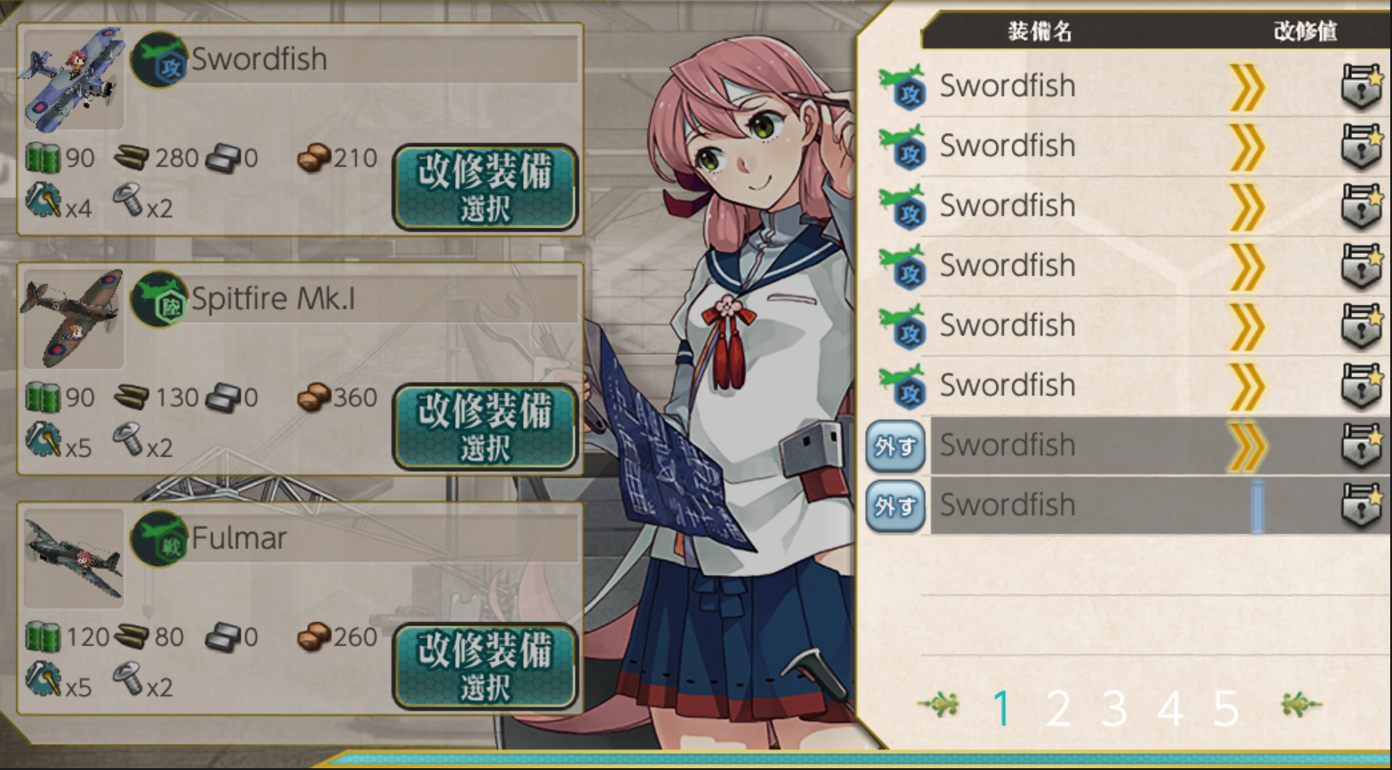Click the Swordfish biplane thumbnail
Image resolution: width=1392 pixels, height=770 pixels.
(73, 79)
